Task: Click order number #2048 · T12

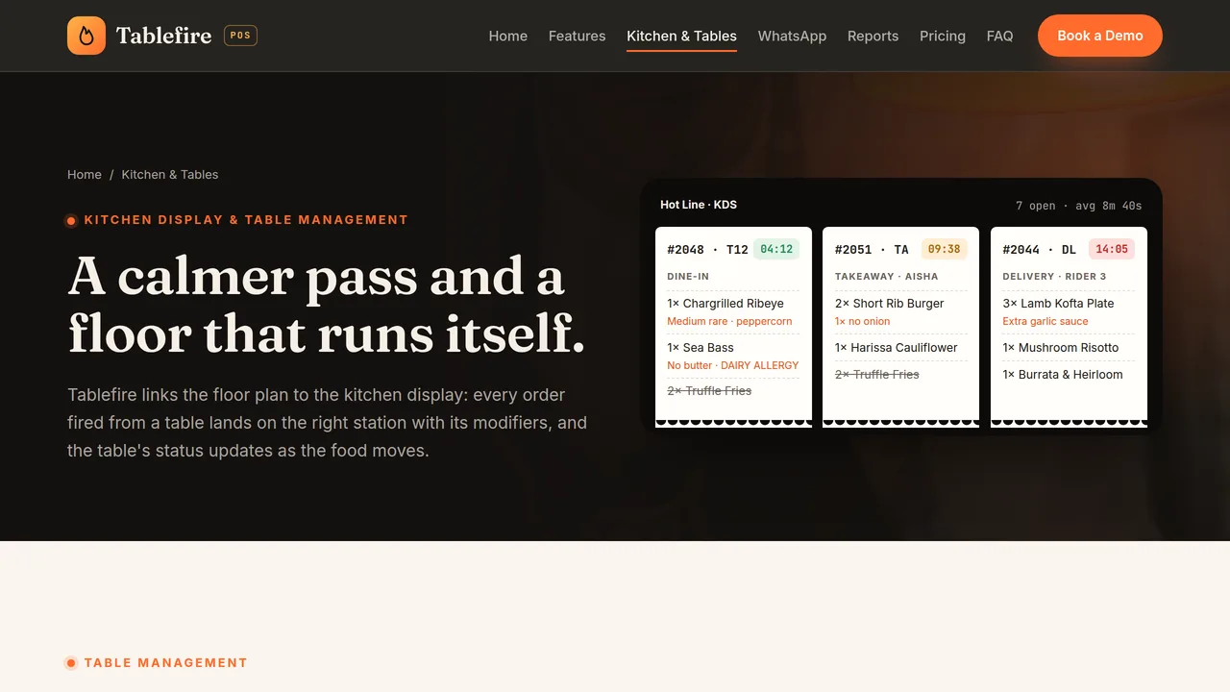Action: (707, 249)
